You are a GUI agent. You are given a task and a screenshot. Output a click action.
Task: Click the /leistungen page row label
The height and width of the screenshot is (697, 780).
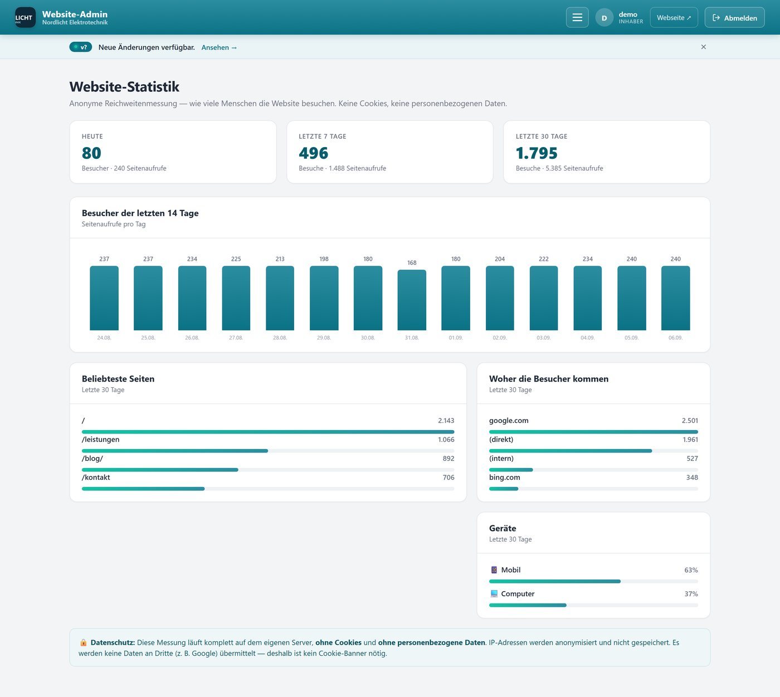(x=101, y=440)
